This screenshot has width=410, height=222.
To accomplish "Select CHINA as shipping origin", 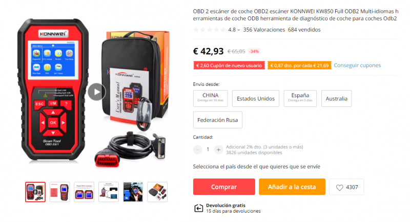I will point(211,98).
